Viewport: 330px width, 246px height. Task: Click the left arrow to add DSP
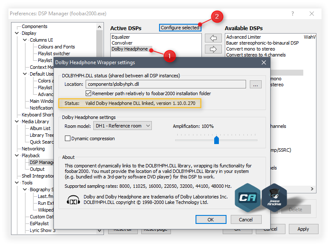pyautogui.click(x=213, y=38)
